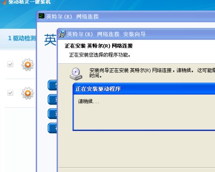Screen dimensions: 215x172
Task: Click the CD drive installer icon
Action: [76, 74]
